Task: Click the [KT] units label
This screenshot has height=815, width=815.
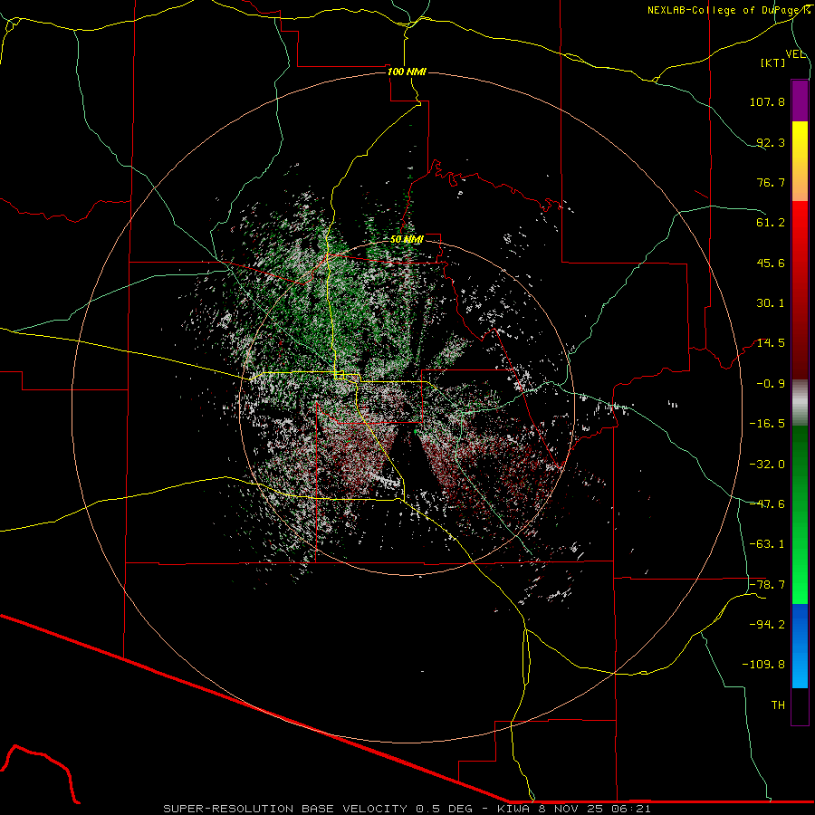Action: click(773, 62)
